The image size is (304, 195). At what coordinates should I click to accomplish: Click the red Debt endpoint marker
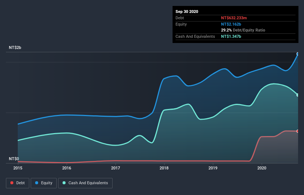298,131
